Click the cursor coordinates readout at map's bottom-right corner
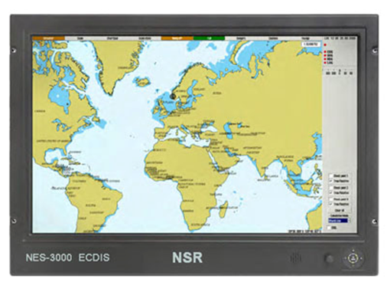 click(304, 231)
